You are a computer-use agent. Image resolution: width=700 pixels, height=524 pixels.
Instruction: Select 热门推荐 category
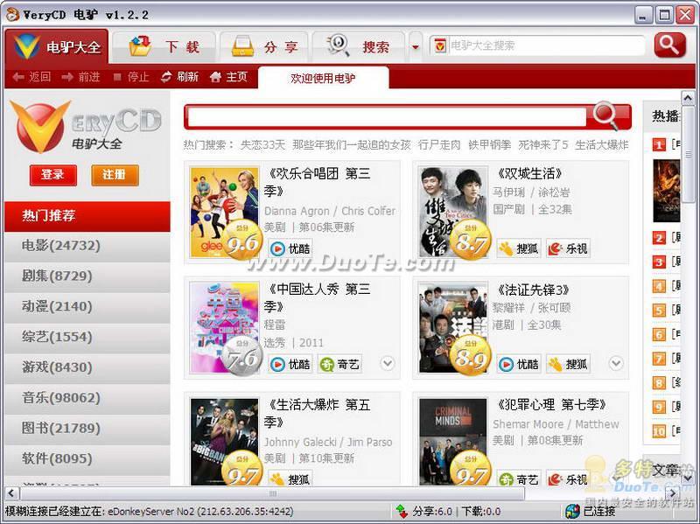(87, 216)
